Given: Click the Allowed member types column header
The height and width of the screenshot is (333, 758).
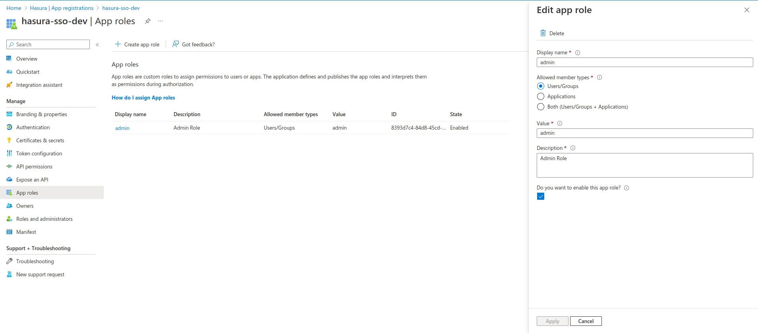Looking at the screenshot, I should coord(291,114).
